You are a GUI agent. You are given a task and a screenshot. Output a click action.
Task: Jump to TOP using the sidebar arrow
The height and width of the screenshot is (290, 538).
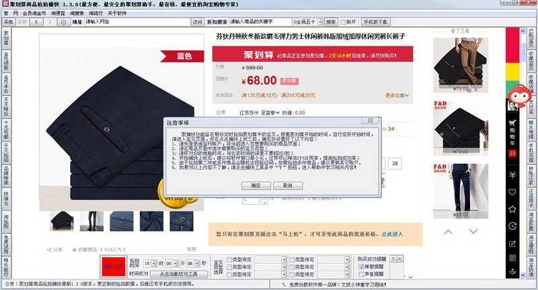click(512, 271)
